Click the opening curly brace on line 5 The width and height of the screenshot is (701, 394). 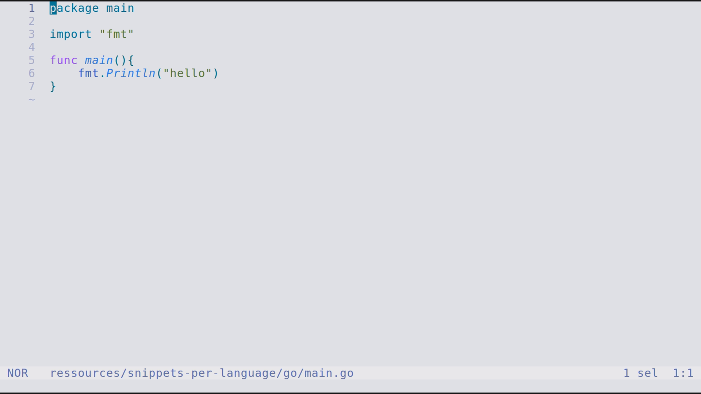(131, 60)
